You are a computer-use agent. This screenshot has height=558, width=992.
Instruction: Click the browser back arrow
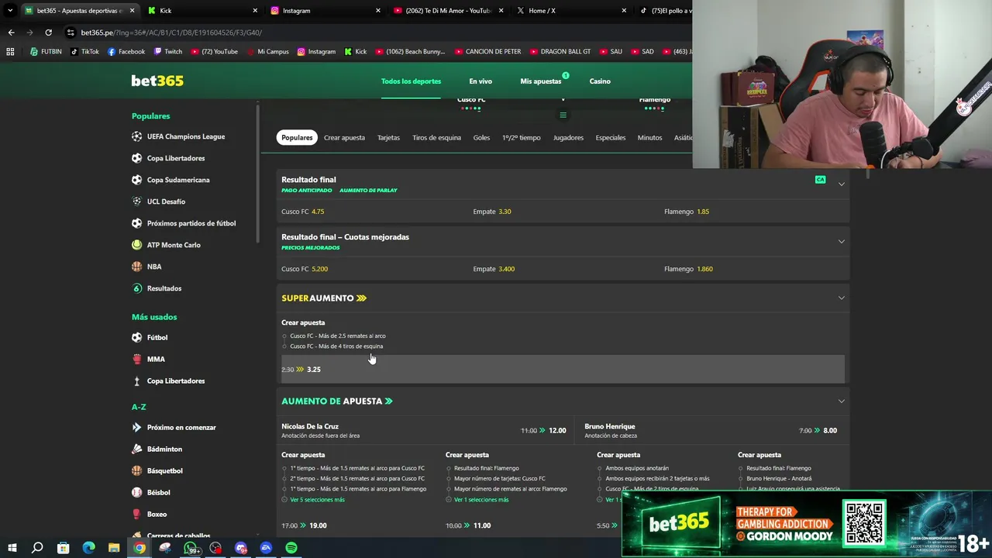tap(11, 33)
